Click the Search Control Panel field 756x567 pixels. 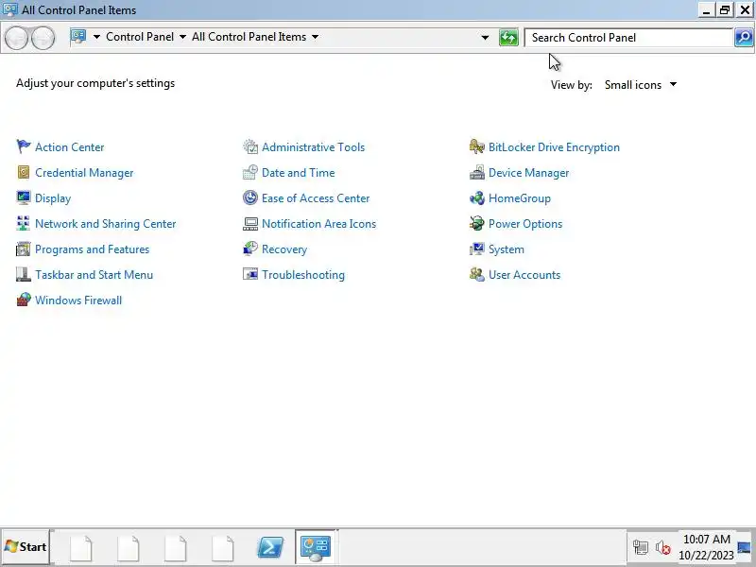628,38
